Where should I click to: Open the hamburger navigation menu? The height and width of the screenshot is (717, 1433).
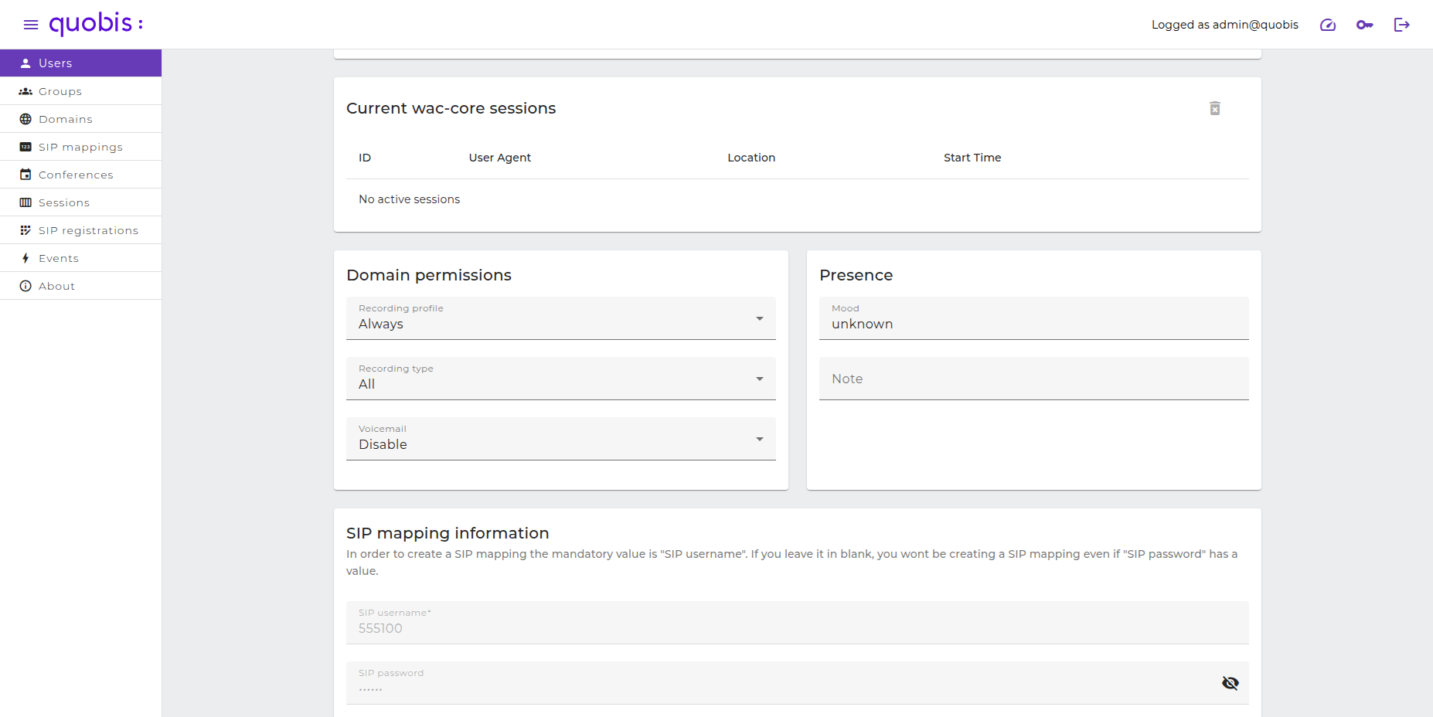[31, 25]
